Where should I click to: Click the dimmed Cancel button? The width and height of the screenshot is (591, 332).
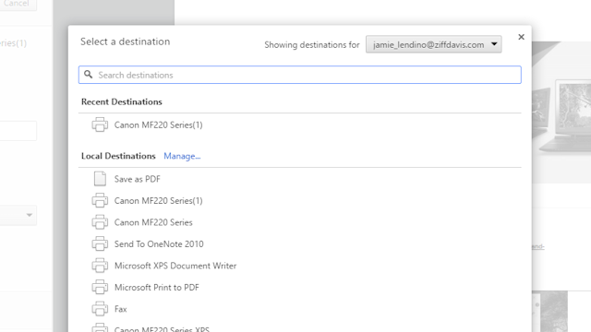[x=17, y=4]
